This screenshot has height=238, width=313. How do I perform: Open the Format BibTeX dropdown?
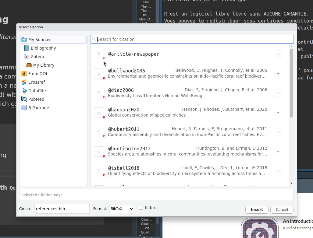click(x=121, y=209)
